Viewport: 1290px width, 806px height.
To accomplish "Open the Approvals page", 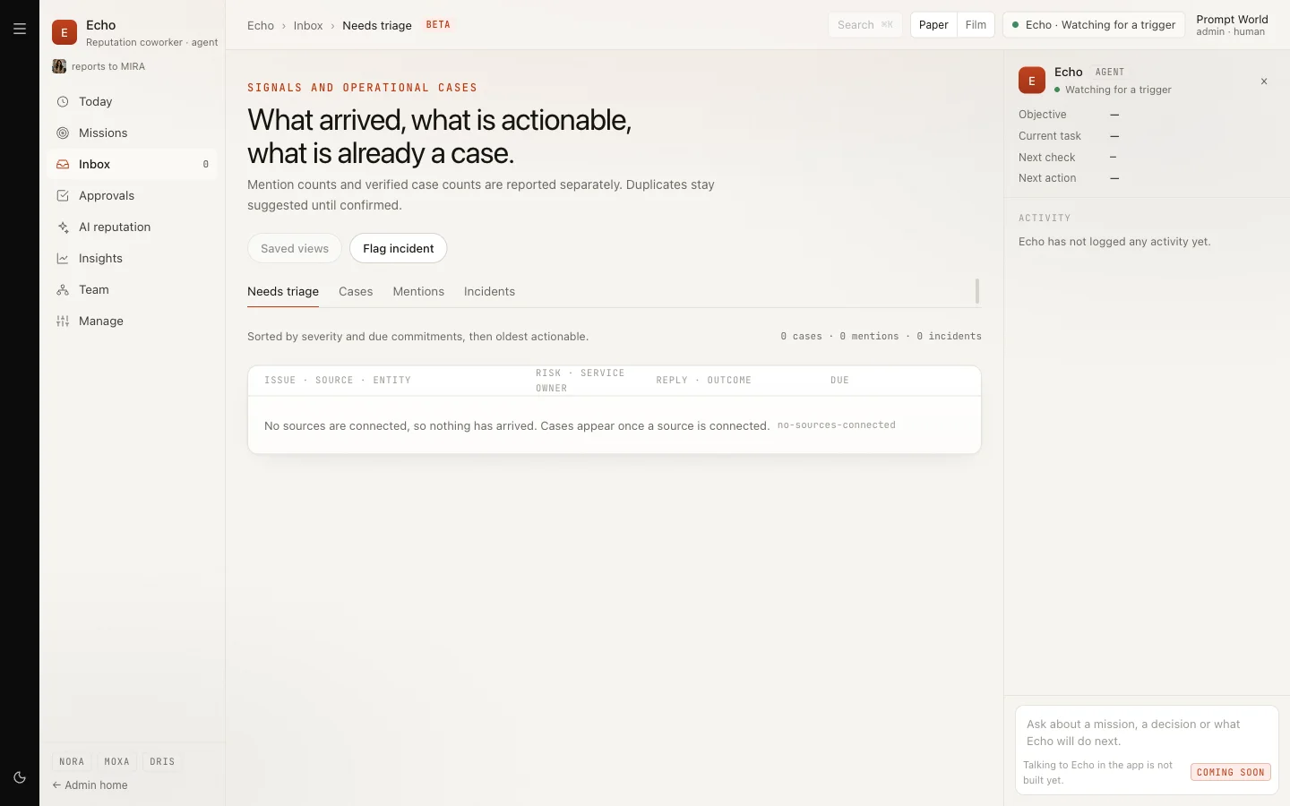I will click(133, 196).
